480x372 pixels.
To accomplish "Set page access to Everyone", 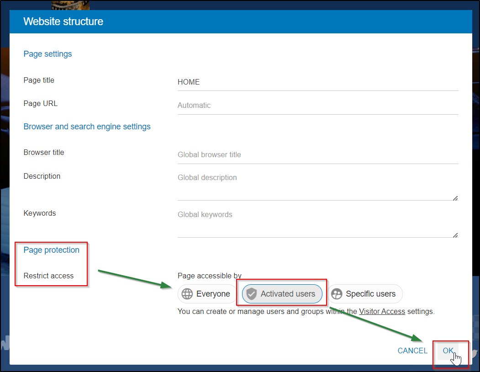I will [213, 294].
